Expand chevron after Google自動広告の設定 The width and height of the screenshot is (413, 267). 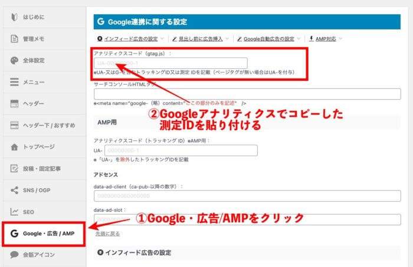coord(299,39)
